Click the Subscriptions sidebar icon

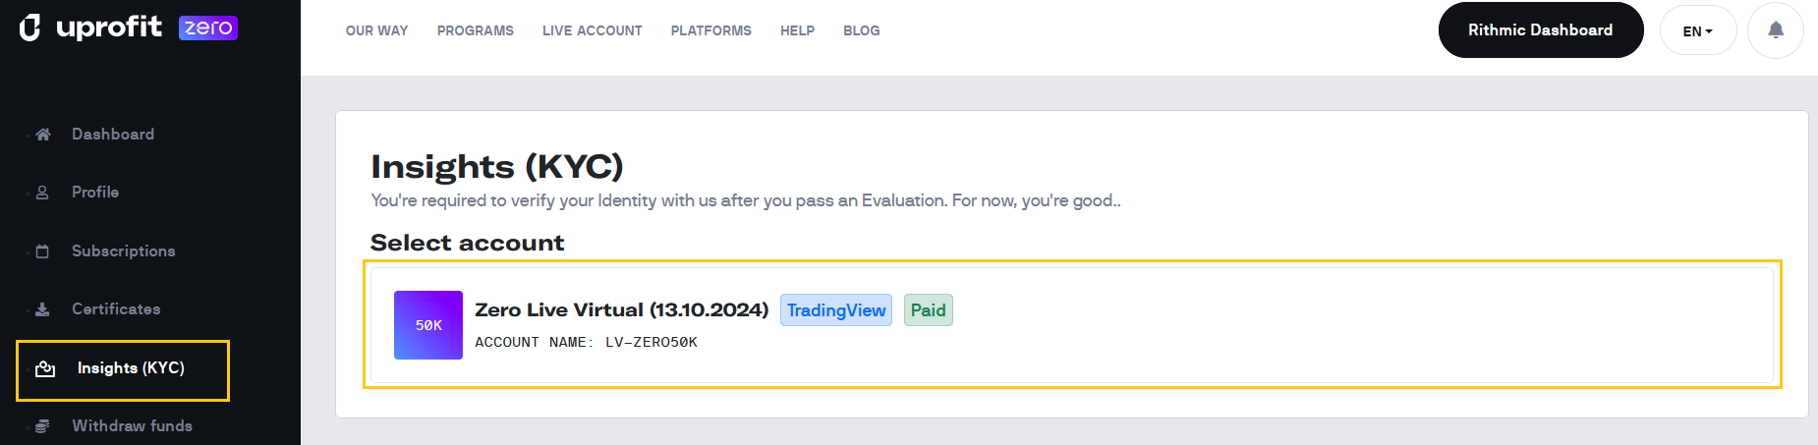pos(42,251)
